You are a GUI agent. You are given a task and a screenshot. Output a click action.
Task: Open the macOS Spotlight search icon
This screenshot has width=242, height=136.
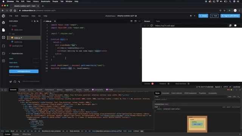230,2
